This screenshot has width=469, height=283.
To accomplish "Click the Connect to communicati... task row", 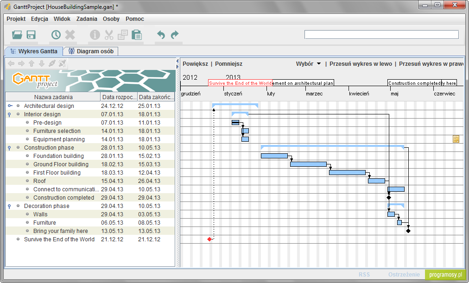I will point(90,189).
